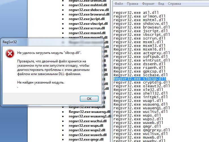Click the line Regsvr32.exe ole32.dll in Notepad
This screenshot has width=209, height=142.
[138, 90]
